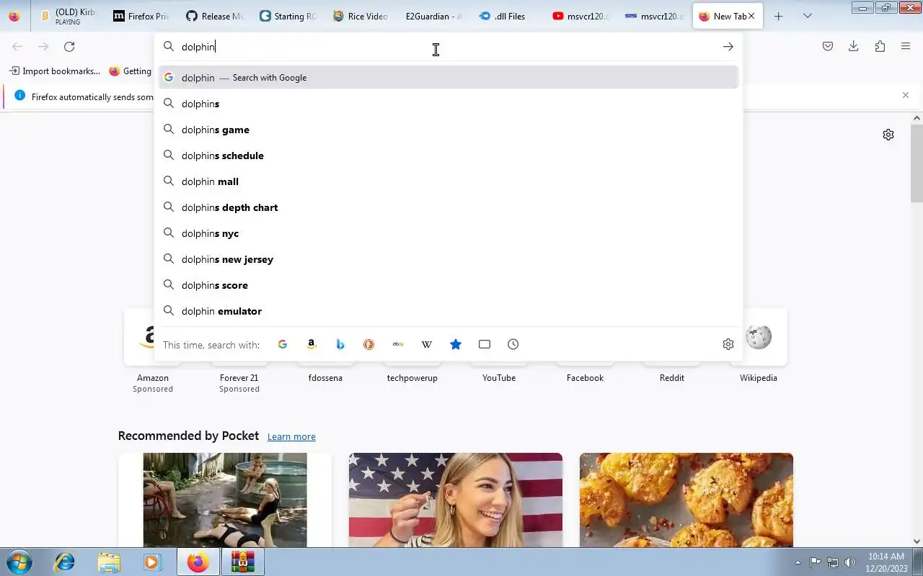Viewport: 923px width, 576px height.
Task: Select the 'dolphin mall' suggestion
Action: point(449,181)
